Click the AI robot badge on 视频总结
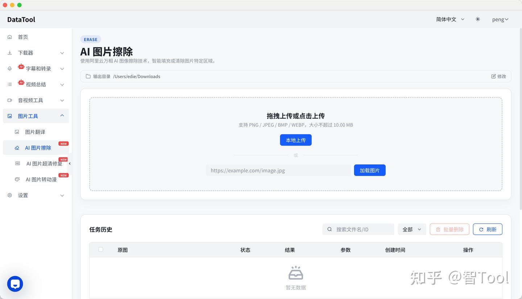Viewport: 522px width, 299px height. coord(21,83)
